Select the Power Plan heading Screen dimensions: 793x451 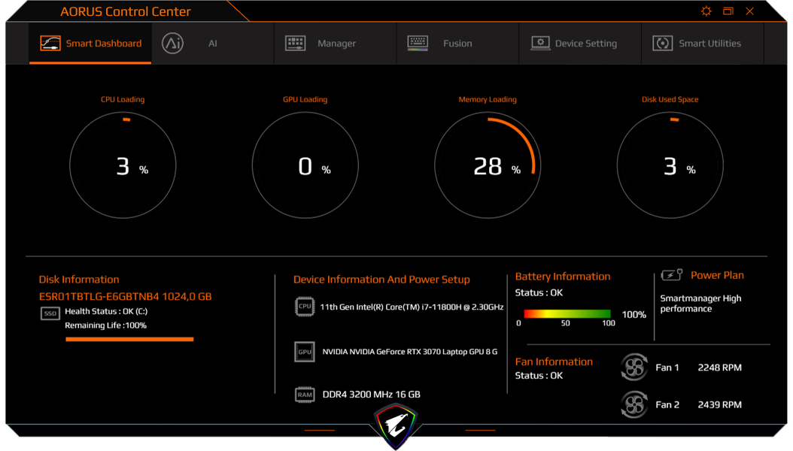717,275
